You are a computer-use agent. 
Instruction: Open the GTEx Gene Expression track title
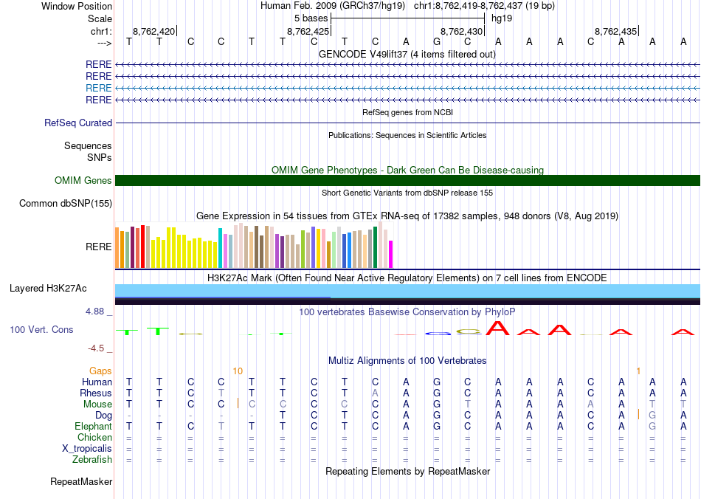407,216
